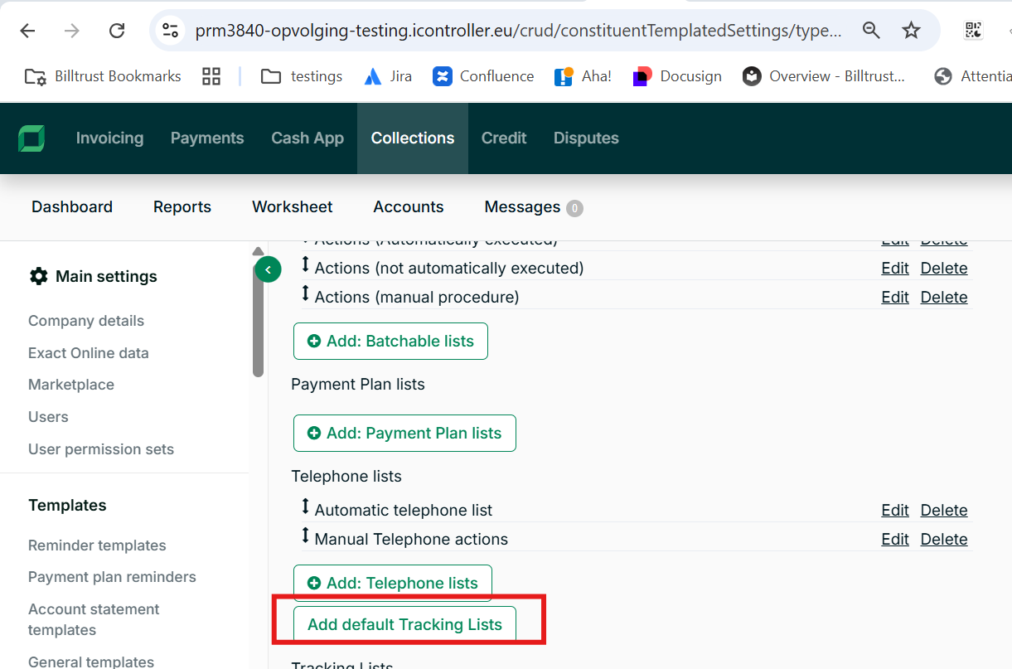Edit the Manual Telephone actions list

pyautogui.click(x=895, y=539)
